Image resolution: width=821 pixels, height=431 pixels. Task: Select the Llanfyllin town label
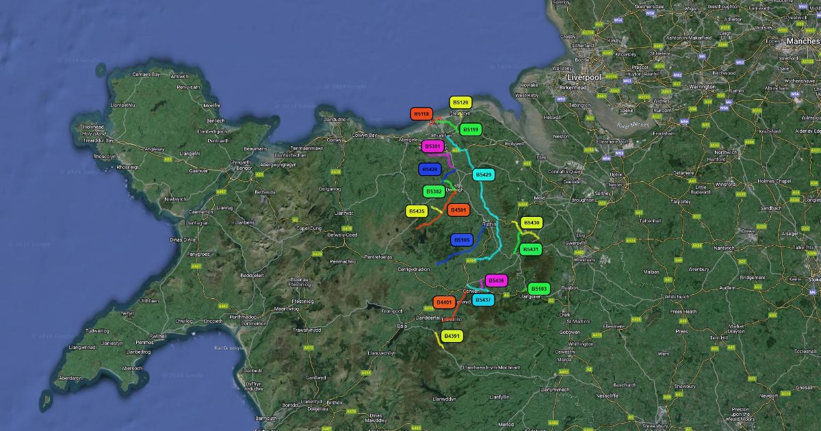click(499, 397)
